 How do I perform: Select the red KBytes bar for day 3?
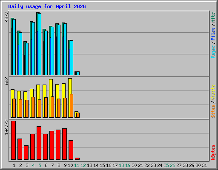click(26, 153)
